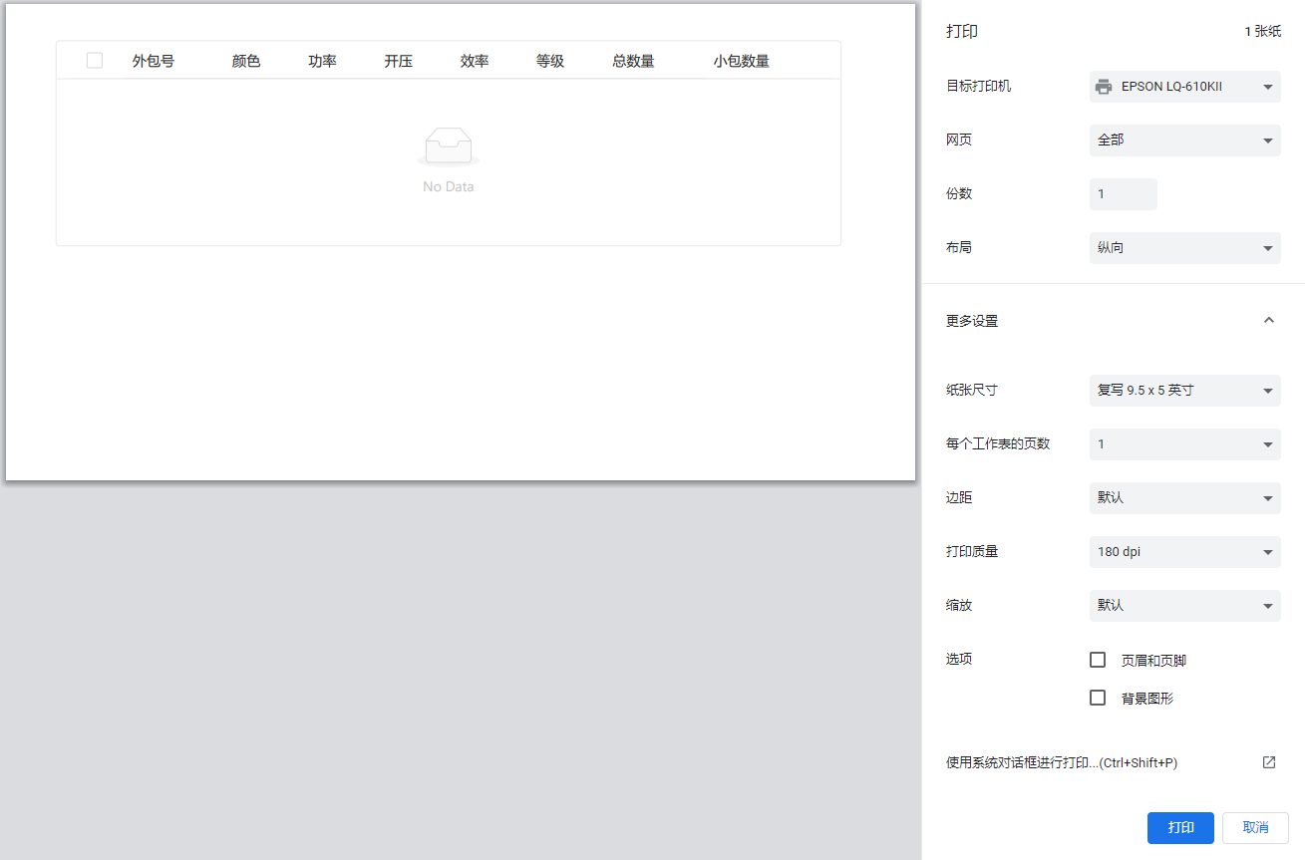Open the 纸张尺寸 dropdown showing 复写 9.5 x 5 英寸
The height and width of the screenshot is (860, 1305).
tap(1184, 390)
